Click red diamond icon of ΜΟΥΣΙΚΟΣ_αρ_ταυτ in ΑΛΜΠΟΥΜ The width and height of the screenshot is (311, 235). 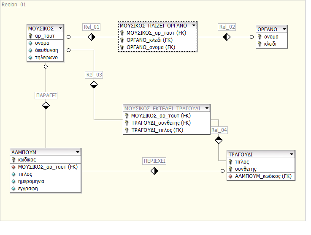(x=14, y=167)
